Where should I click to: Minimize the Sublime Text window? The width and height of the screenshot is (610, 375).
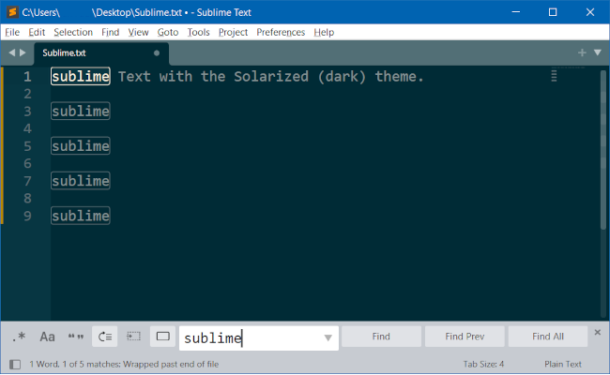click(516, 12)
